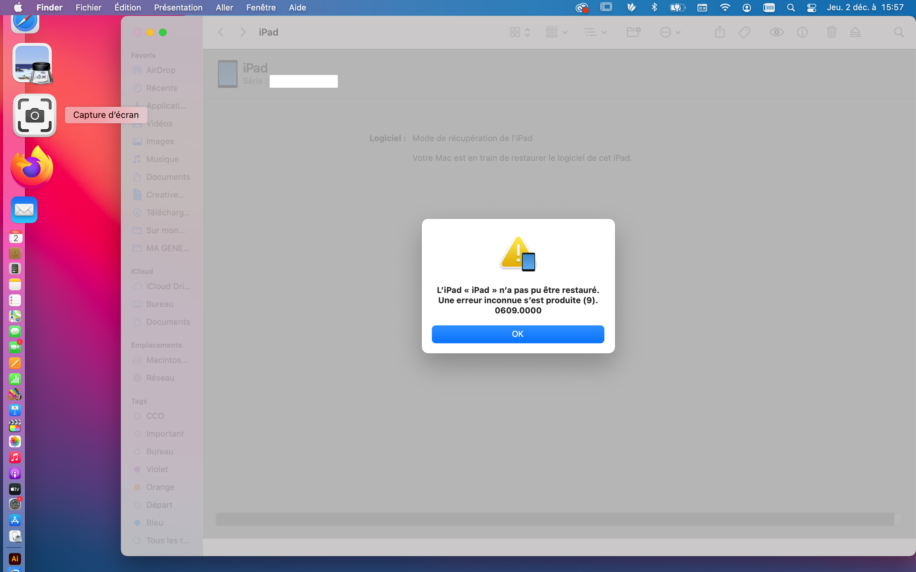
Task: Click the tags icon in the toolbar
Action: coord(744,32)
